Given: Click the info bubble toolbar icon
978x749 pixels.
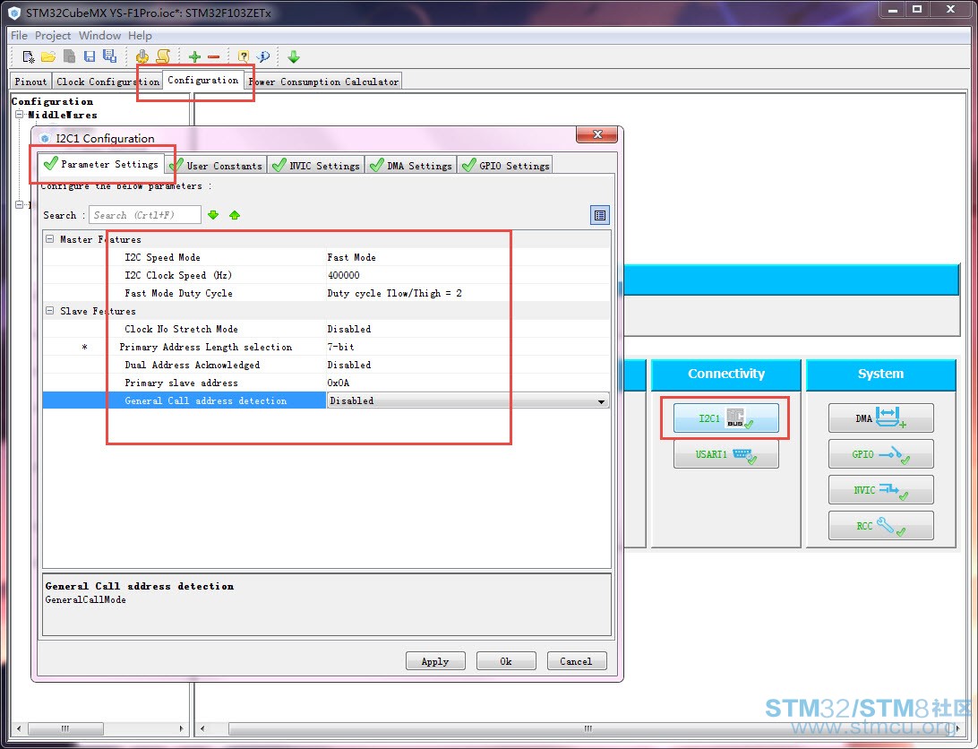Looking at the screenshot, I should coord(263,56).
